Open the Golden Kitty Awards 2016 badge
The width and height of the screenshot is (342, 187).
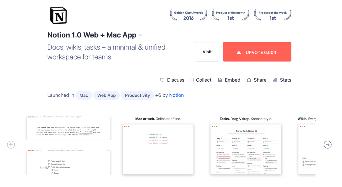pyautogui.click(x=188, y=15)
